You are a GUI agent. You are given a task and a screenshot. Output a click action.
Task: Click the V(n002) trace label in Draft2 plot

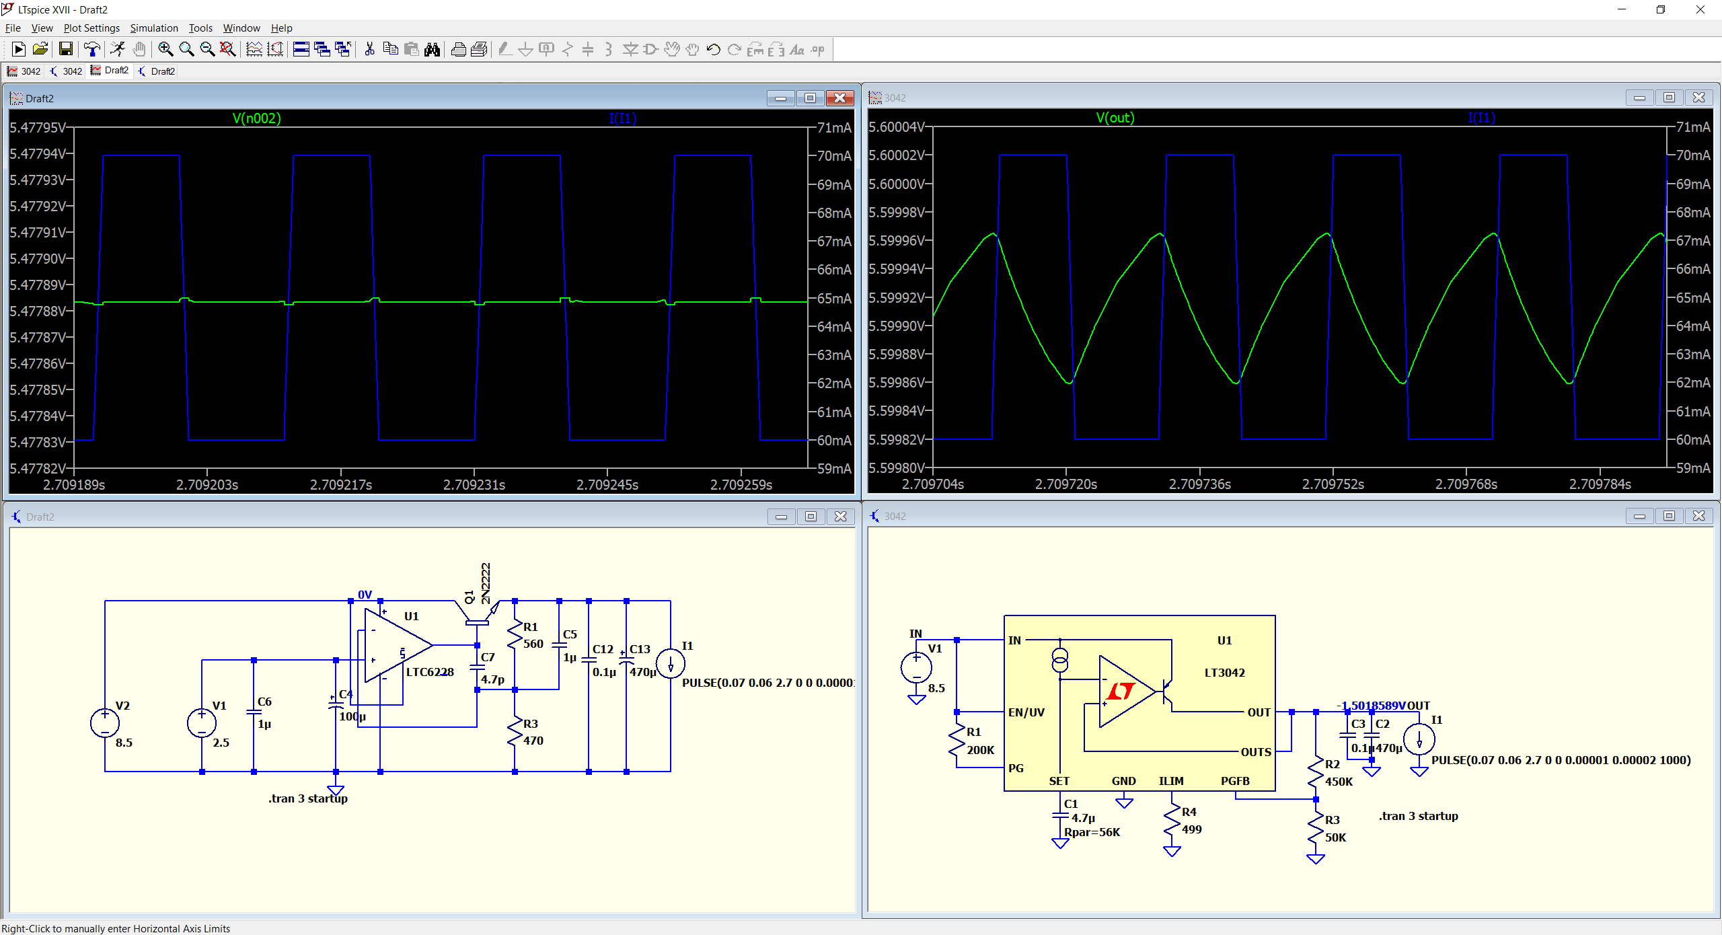(256, 118)
